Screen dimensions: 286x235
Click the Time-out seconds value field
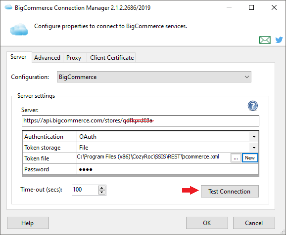tap(85, 190)
